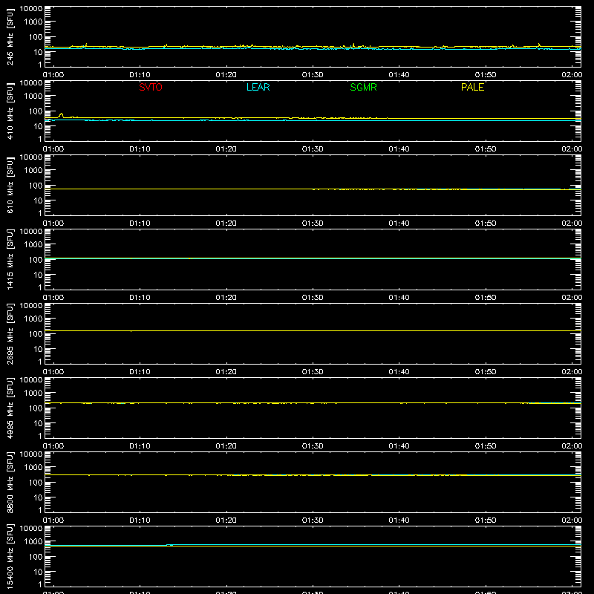Click the 1000 tick label of the 2695 MHz plot

(33, 319)
